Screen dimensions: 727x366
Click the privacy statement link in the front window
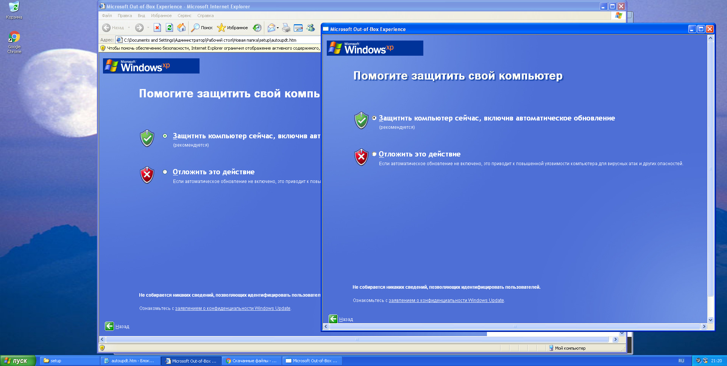(x=446, y=300)
